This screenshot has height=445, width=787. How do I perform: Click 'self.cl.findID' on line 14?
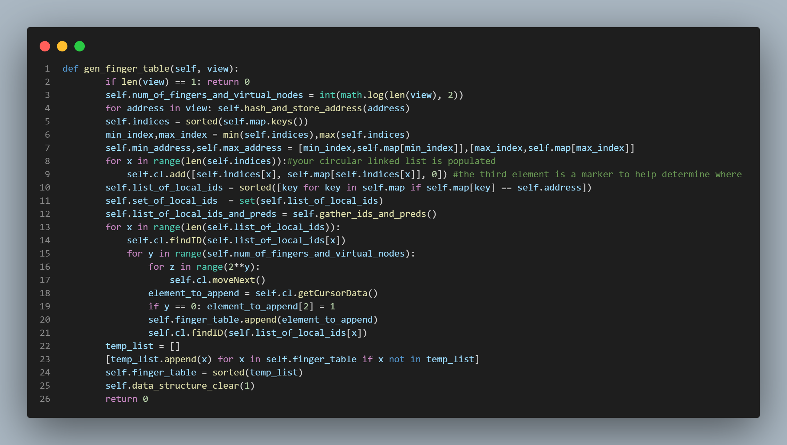click(164, 240)
